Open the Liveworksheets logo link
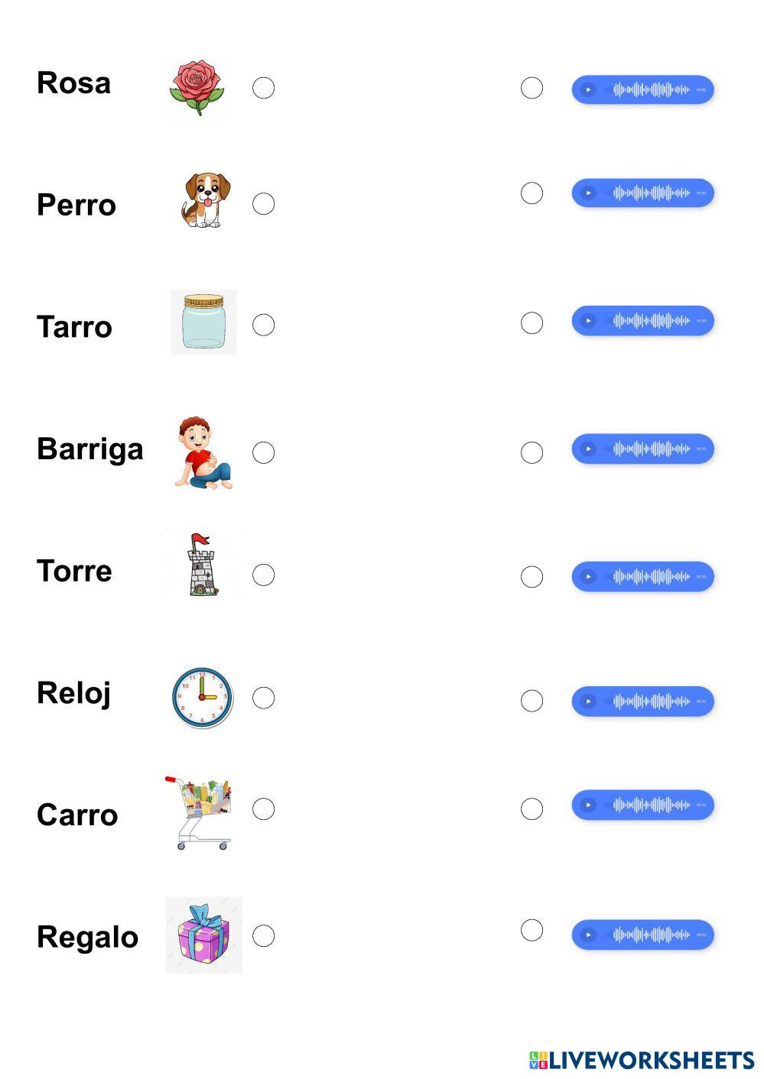Viewport: 764px width, 1079px height. [641, 1060]
